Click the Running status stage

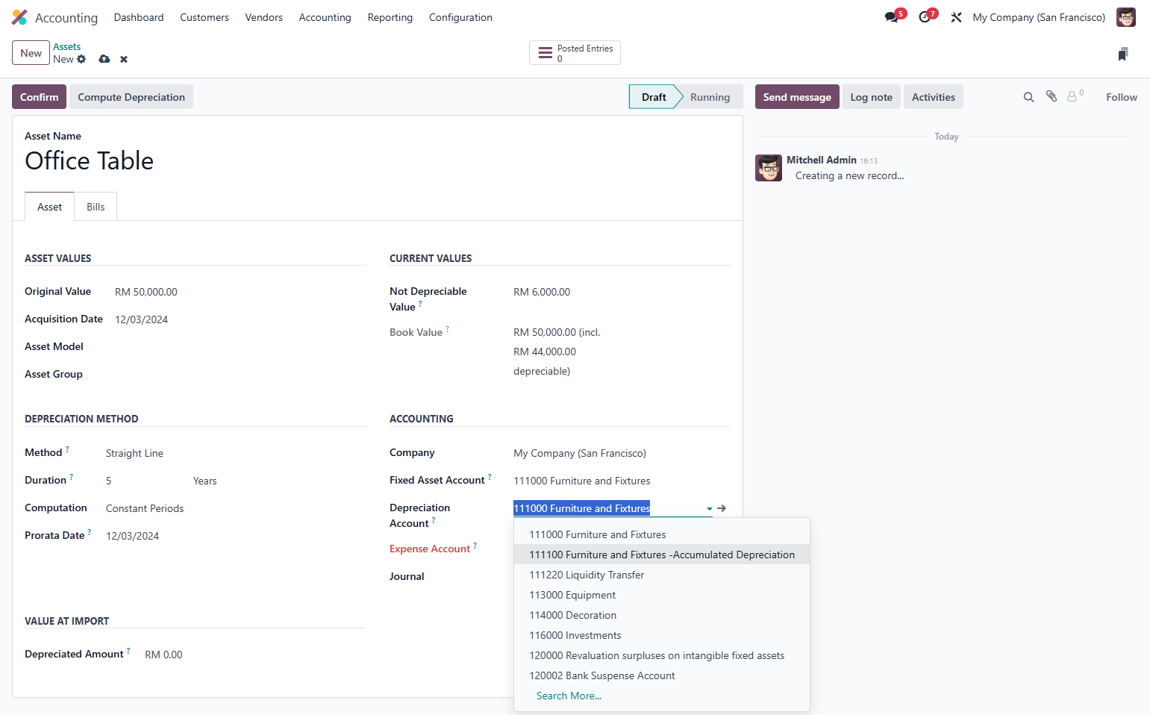tap(710, 97)
